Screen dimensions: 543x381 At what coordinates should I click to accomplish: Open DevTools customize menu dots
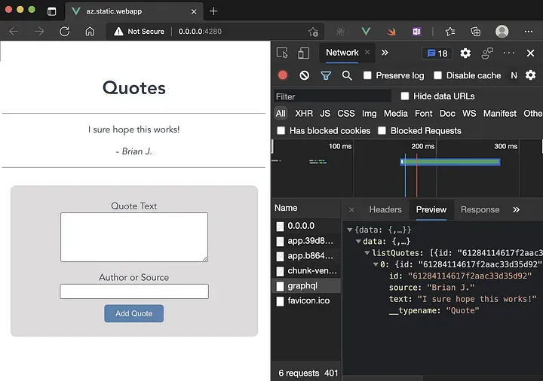(509, 53)
